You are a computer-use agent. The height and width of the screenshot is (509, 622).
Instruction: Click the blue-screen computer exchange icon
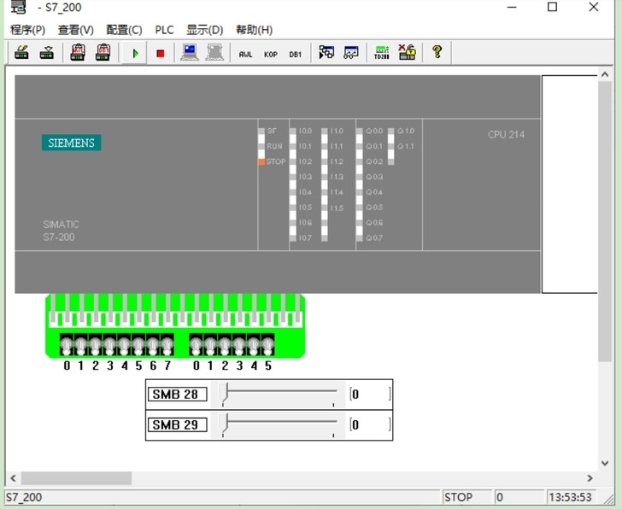[x=190, y=52]
